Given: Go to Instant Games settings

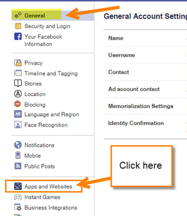Looking at the screenshot, I should click(x=42, y=197).
